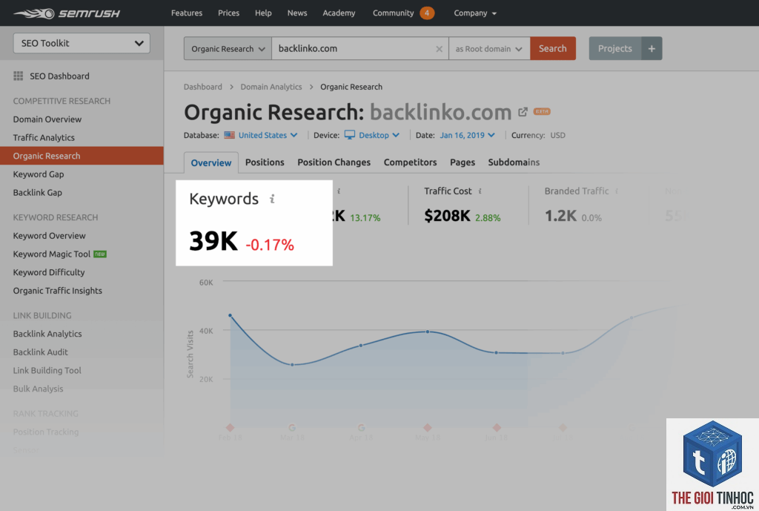Open Backlink Analytics in the sidebar
The image size is (759, 511).
coord(47,334)
